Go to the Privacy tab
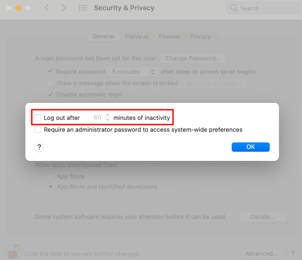 point(201,37)
